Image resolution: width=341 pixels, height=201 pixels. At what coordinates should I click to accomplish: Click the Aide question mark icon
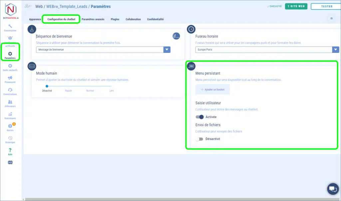pos(10,150)
